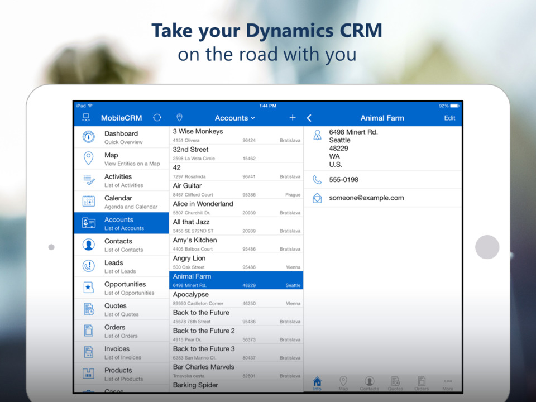Viewport: 536px width, 402px height.
Task: Select the Dashboard icon in sidebar
Action: coord(89,136)
